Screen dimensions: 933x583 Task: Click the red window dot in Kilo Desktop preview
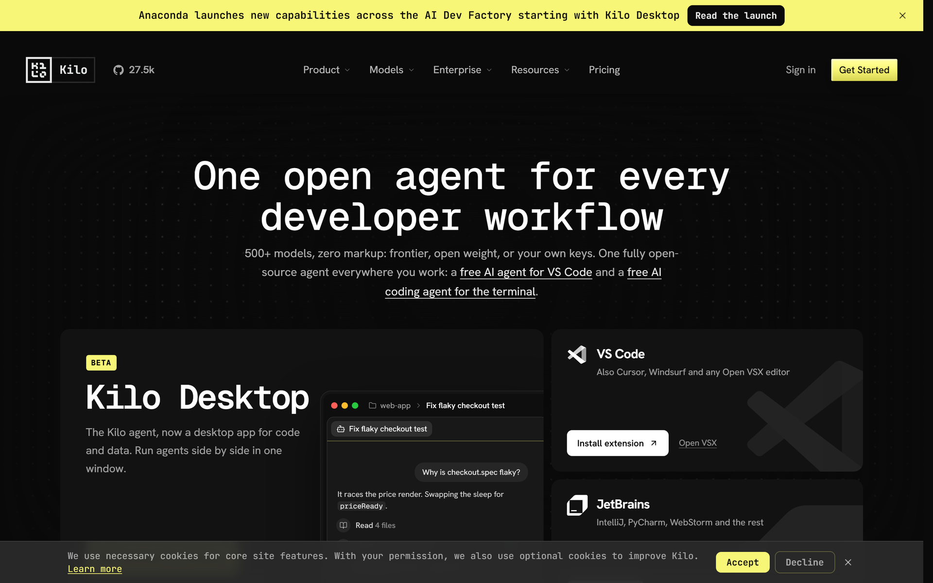(334, 405)
